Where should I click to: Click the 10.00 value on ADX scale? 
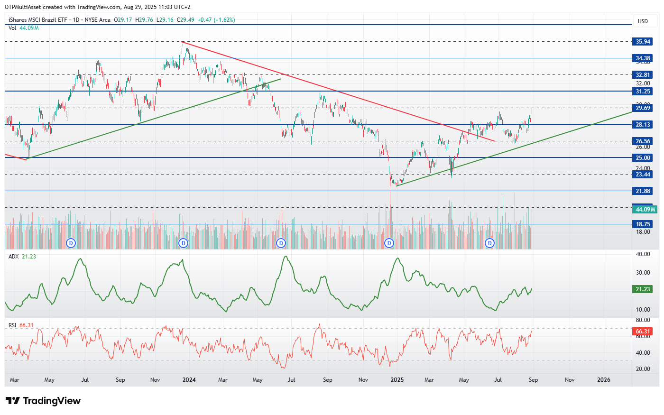pyautogui.click(x=643, y=310)
